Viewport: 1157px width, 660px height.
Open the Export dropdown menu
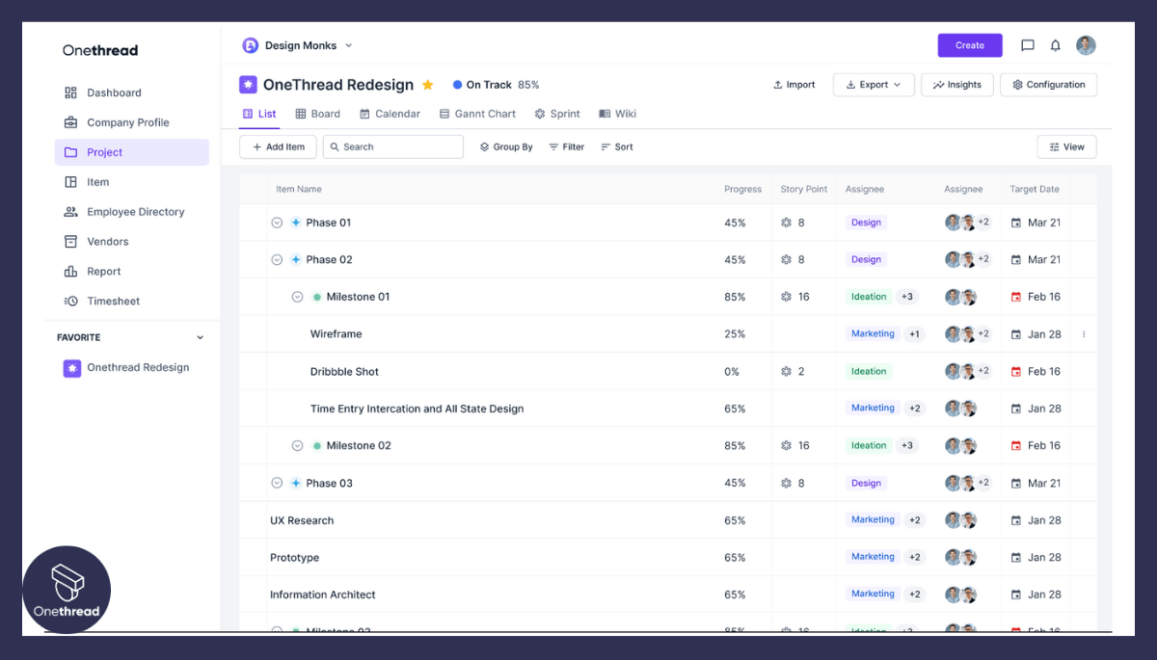[874, 85]
